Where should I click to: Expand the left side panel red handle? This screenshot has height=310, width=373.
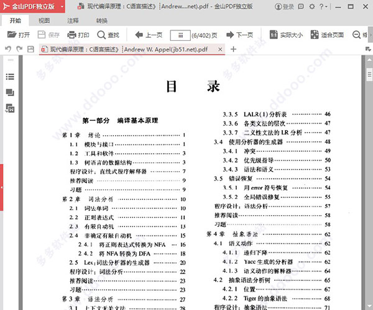tap(1, 187)
